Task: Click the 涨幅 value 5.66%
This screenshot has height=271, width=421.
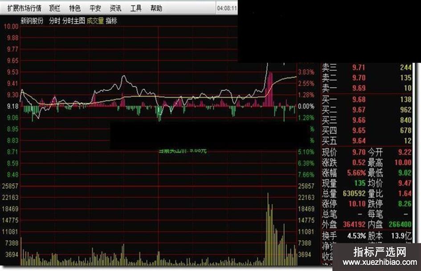Action: 356,173
